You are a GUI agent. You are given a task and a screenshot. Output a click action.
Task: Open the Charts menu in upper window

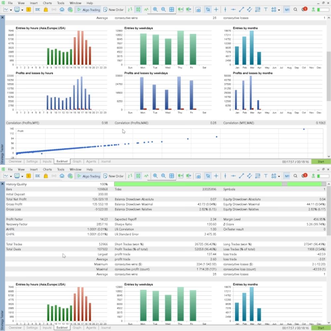(47, 3)
